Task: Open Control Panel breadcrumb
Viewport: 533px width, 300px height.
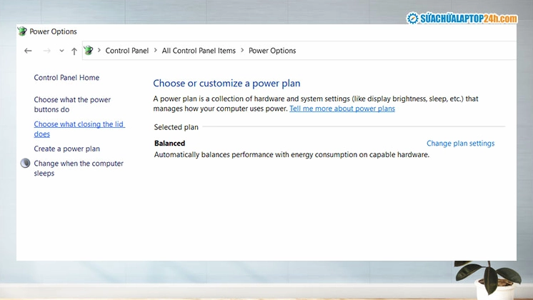Action: click(x=126, y=51)
